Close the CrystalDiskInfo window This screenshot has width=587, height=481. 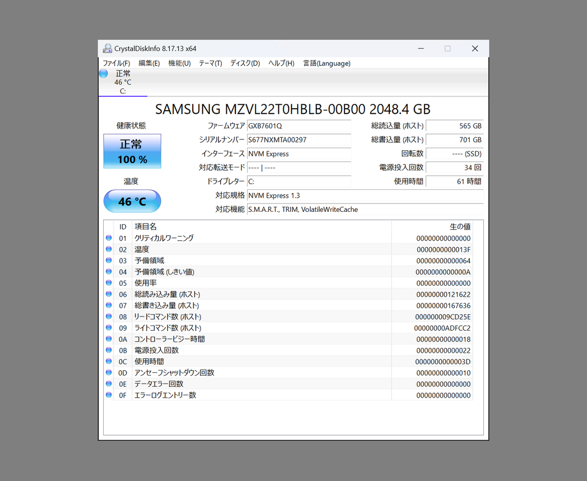click(475, 48)
